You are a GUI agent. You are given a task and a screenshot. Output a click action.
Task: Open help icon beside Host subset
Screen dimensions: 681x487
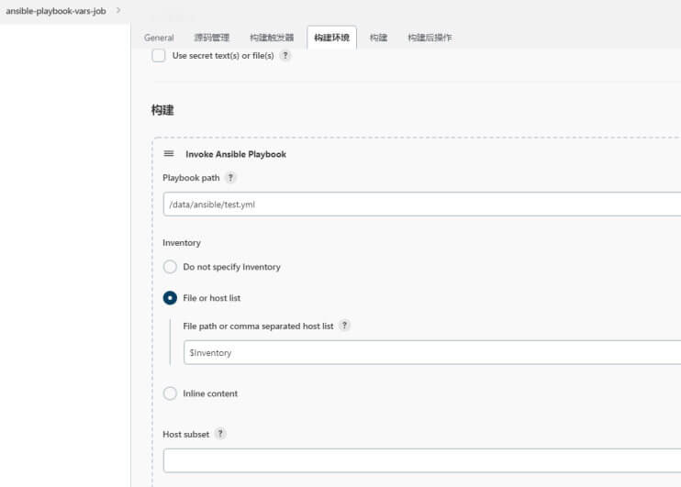click(x=220, y=434)
